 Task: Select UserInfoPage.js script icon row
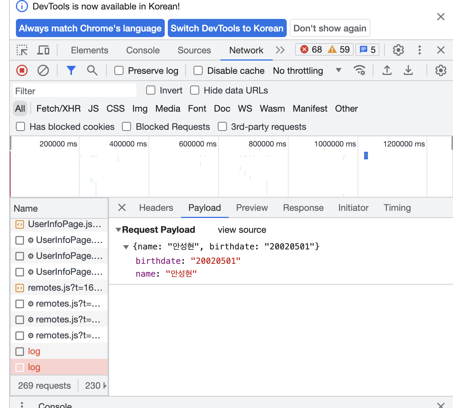[59, 224]
